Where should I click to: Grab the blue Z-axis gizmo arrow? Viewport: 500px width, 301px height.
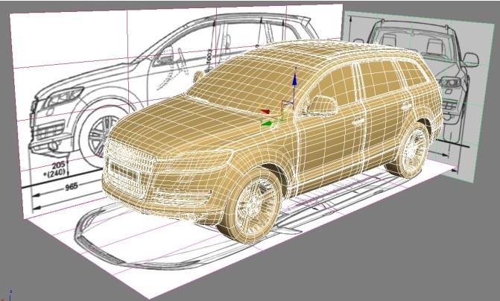point(294,80)
